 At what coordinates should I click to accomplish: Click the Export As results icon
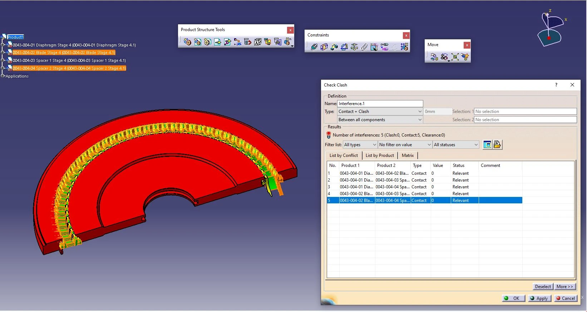[x=497, y=144]
